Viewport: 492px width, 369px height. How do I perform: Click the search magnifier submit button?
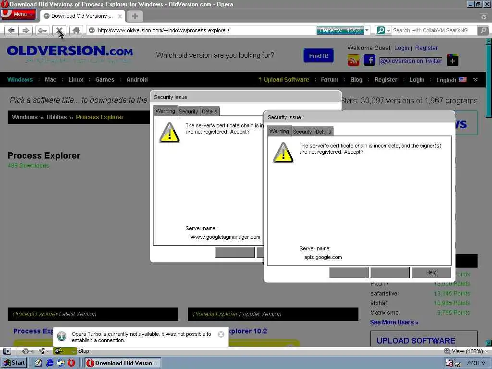[483, 30]
